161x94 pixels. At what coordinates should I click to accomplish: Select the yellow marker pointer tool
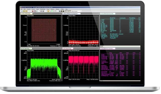click(48, 11)
